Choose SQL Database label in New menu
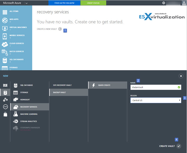Viewport: 187px width, 153px height. [26, 85]
